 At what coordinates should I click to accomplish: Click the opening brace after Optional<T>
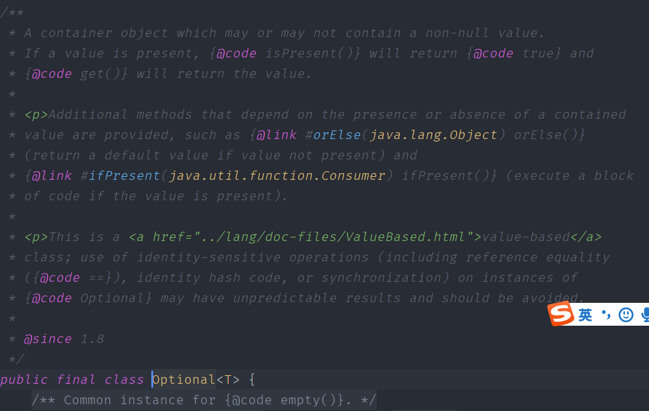click(252, 379)
